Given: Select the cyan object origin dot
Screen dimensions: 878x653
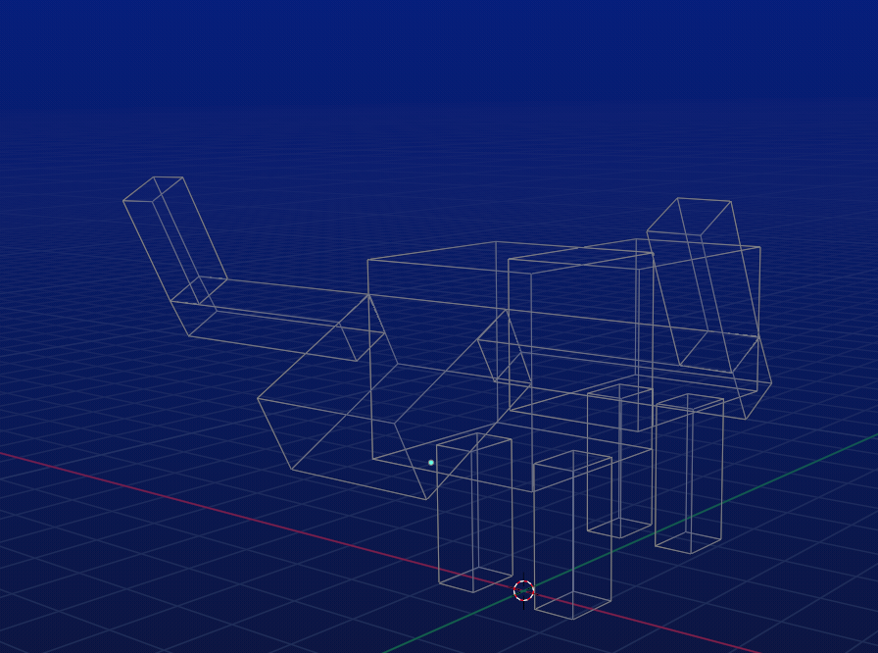Looking at the screenshot, I should (x=430, y=463).
